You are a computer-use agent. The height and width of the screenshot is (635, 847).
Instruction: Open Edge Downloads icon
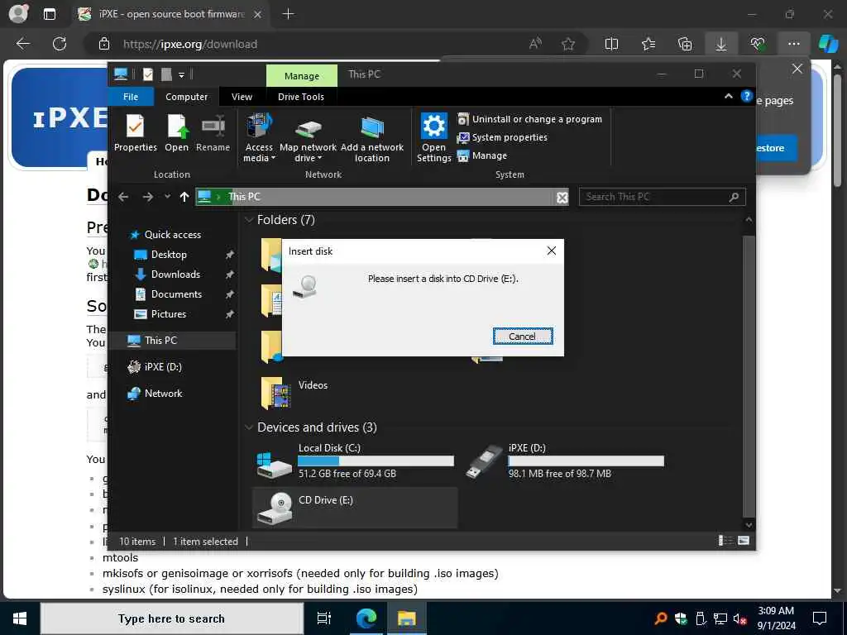721,45
